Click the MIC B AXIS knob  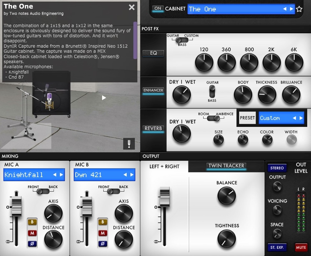point(124,213)
